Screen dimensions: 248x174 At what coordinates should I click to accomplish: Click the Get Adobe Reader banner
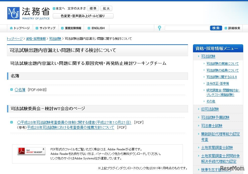point(31,151)
